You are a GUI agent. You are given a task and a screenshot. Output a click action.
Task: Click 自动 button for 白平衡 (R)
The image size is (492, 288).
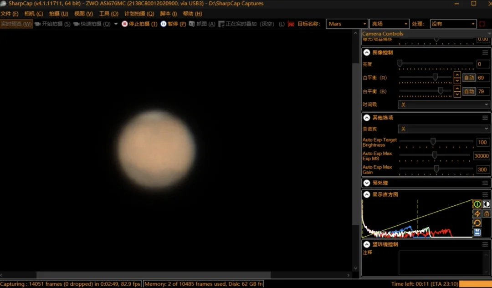pyautogui.click(x=469, y=78)
